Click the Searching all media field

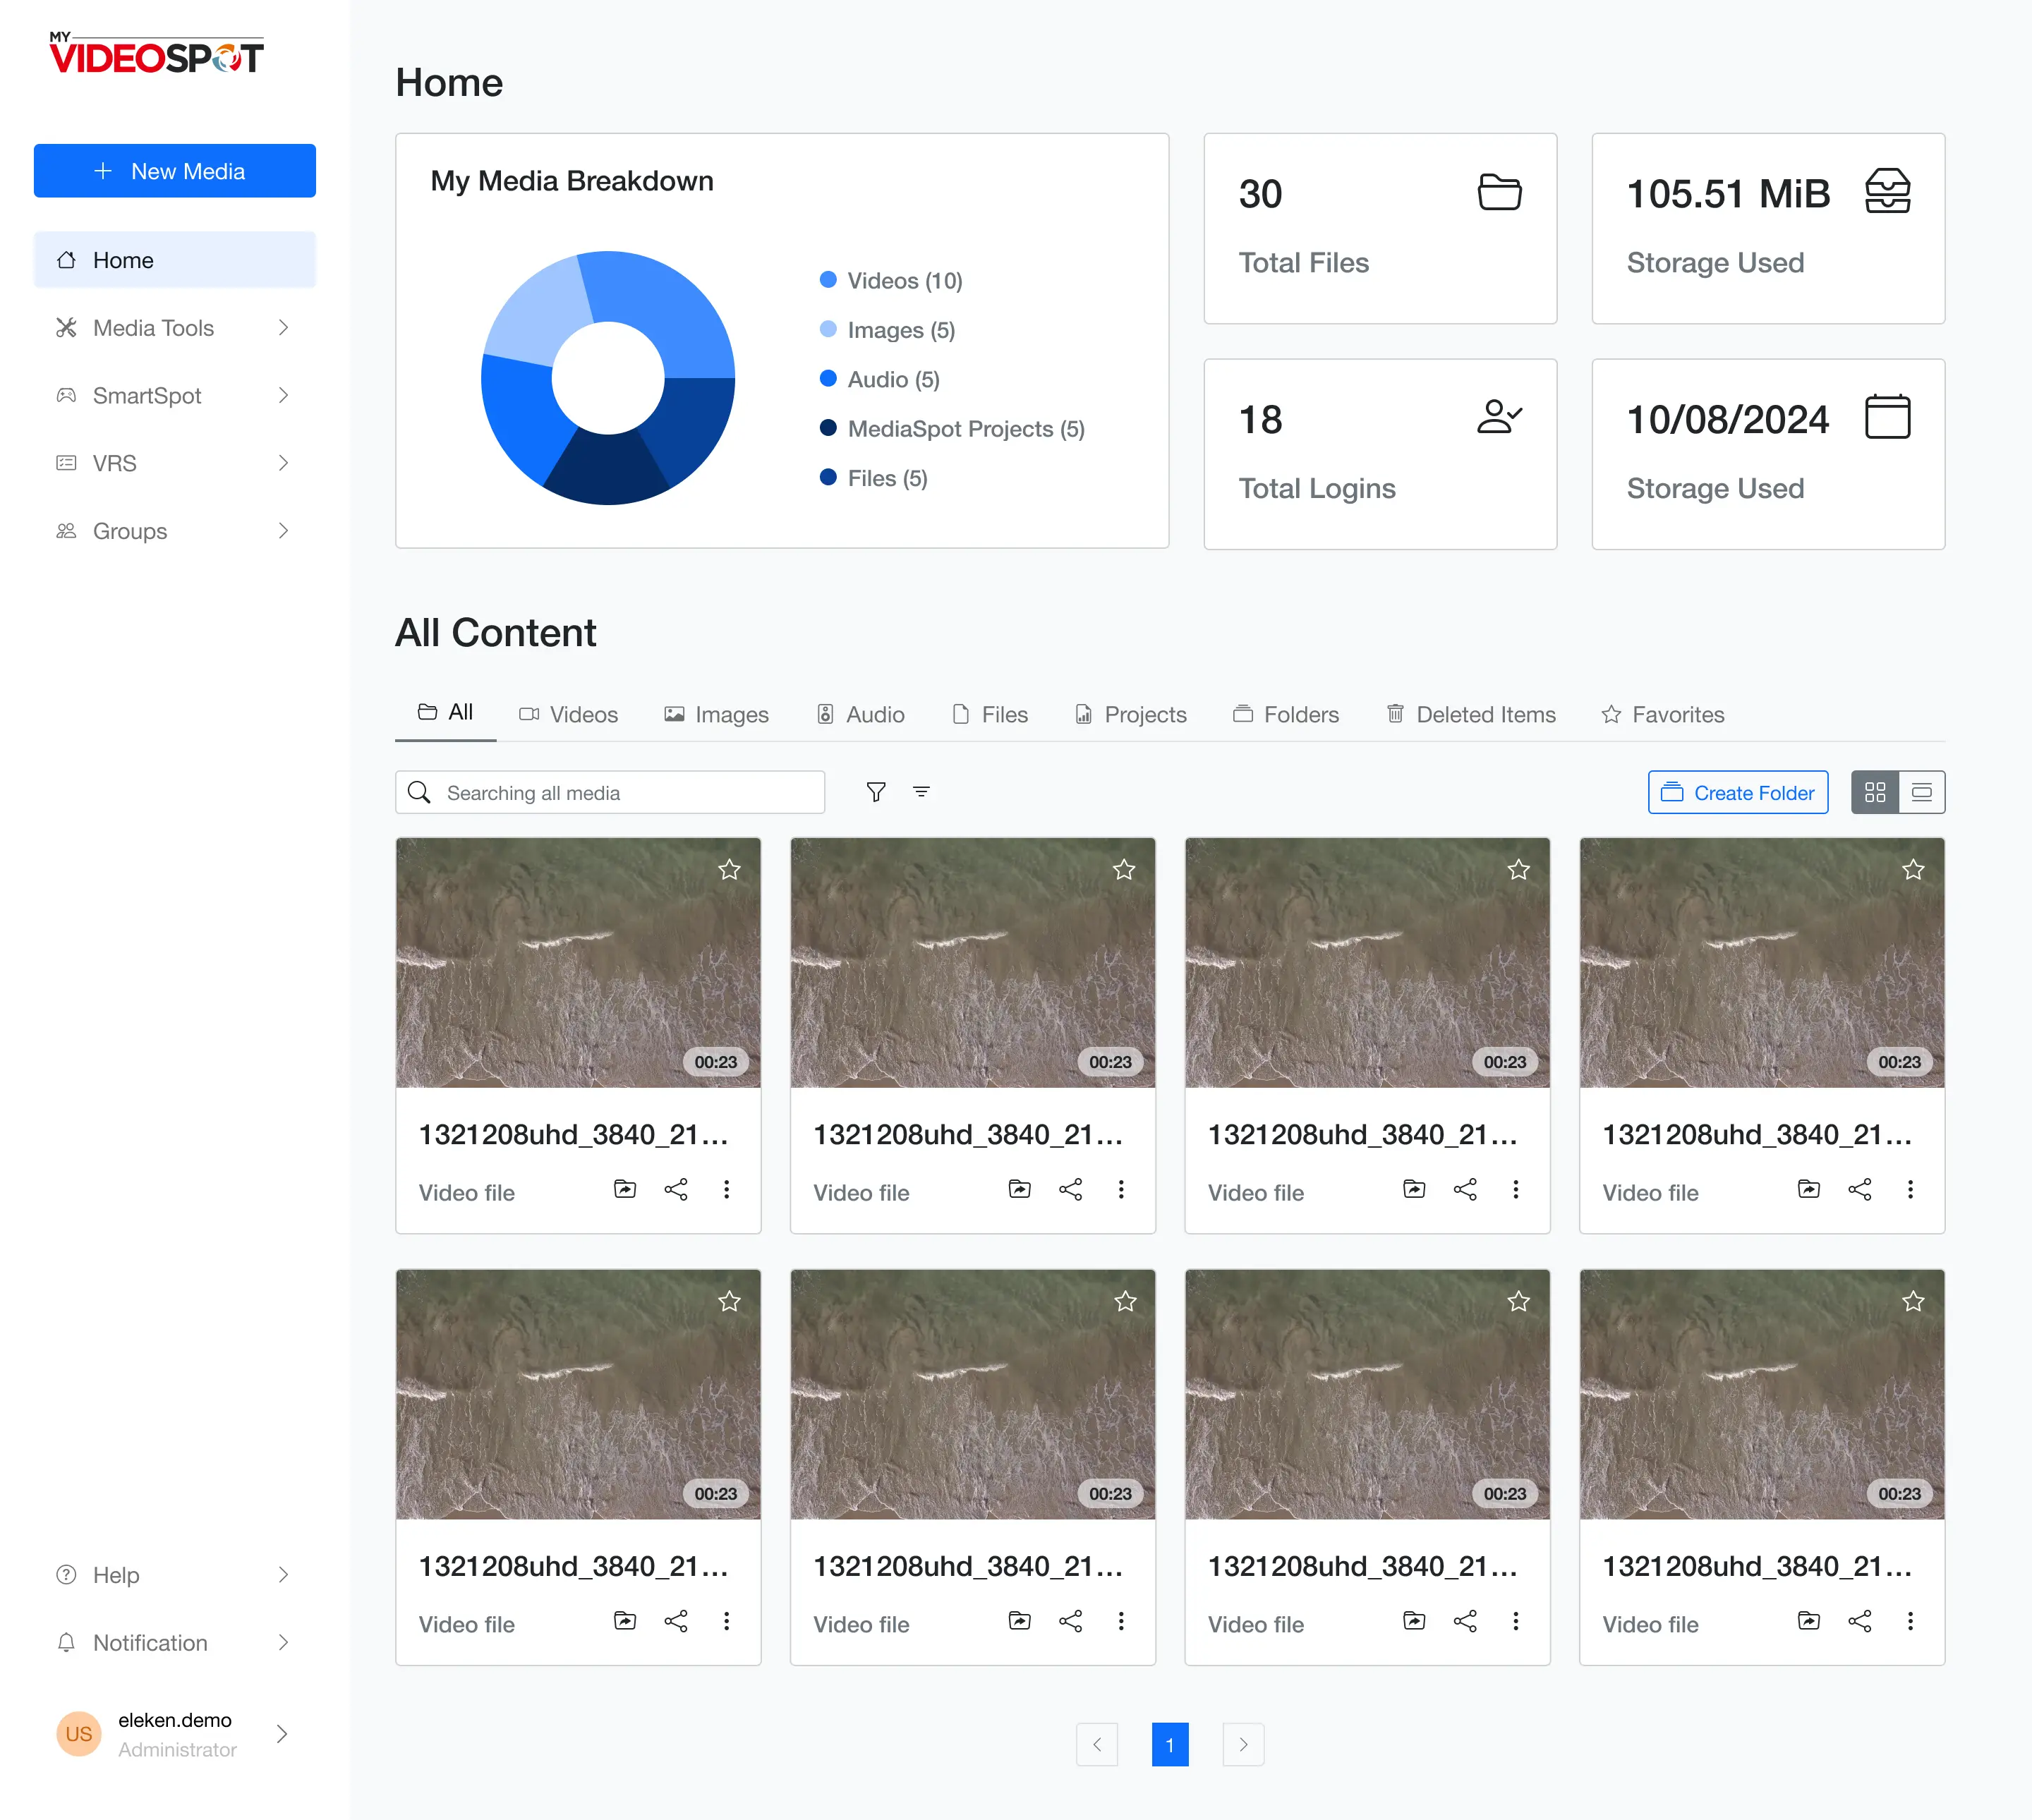pyautogui.click(x=609, y=792)
